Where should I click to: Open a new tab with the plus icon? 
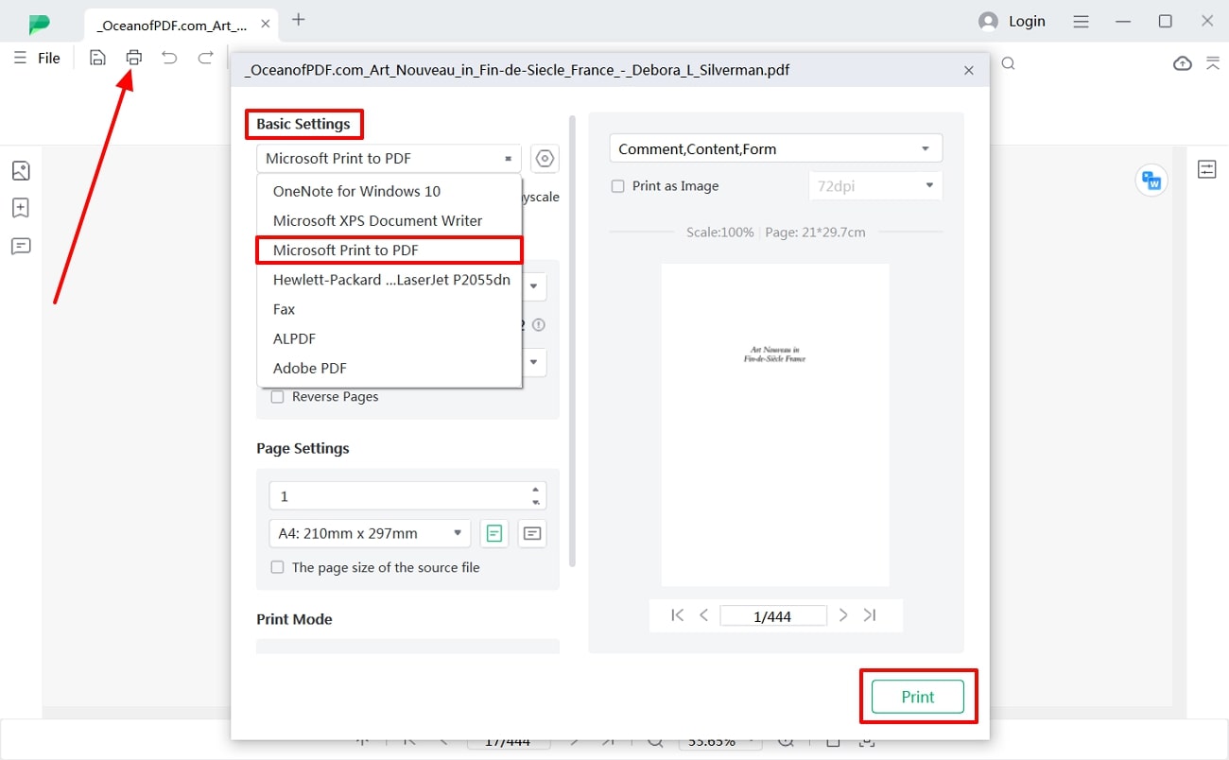[299, 19]
